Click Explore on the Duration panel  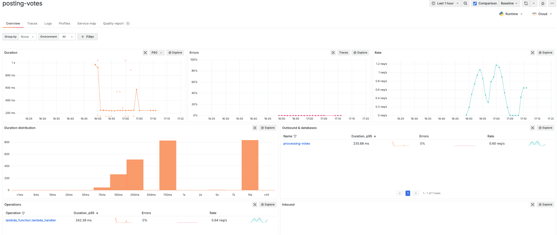click(x=175, y=52)
